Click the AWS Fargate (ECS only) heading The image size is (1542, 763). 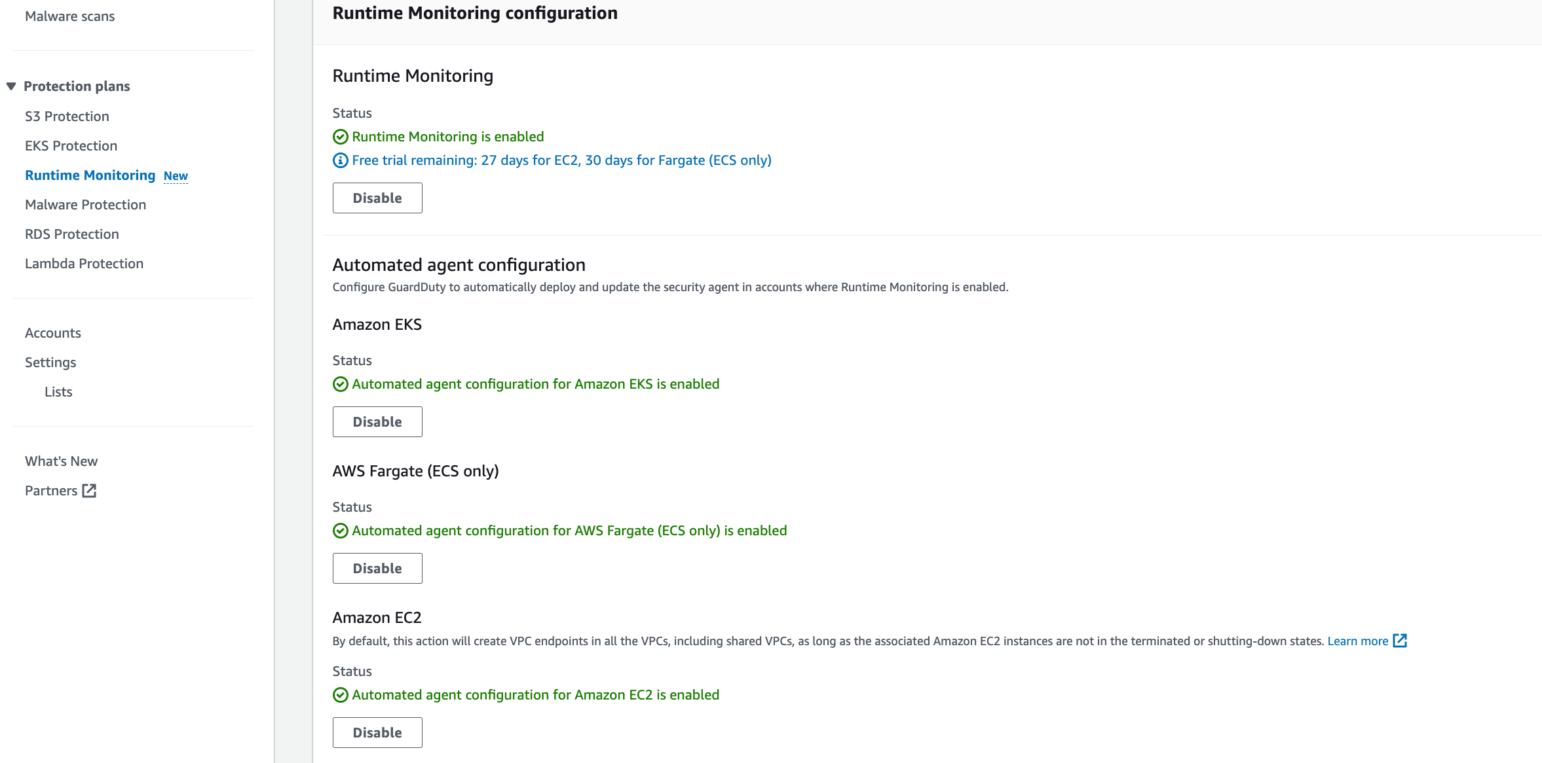(415, 471)
